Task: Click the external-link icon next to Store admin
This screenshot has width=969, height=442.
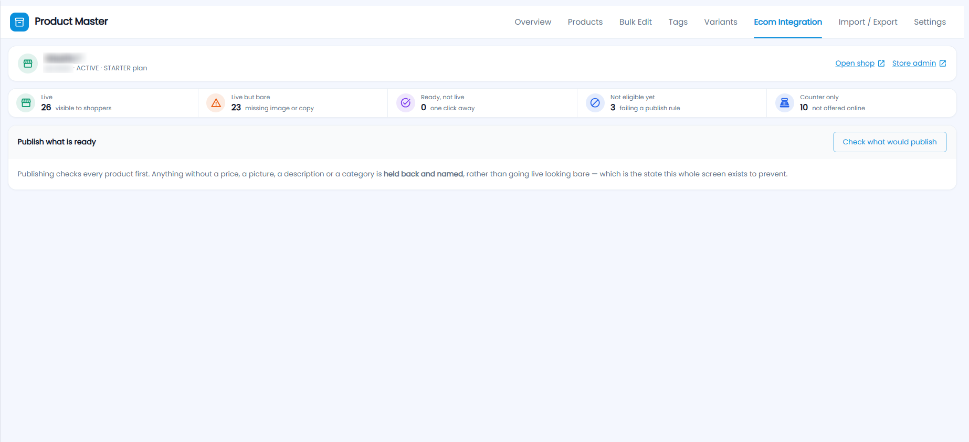Action: tap(943, 64)
